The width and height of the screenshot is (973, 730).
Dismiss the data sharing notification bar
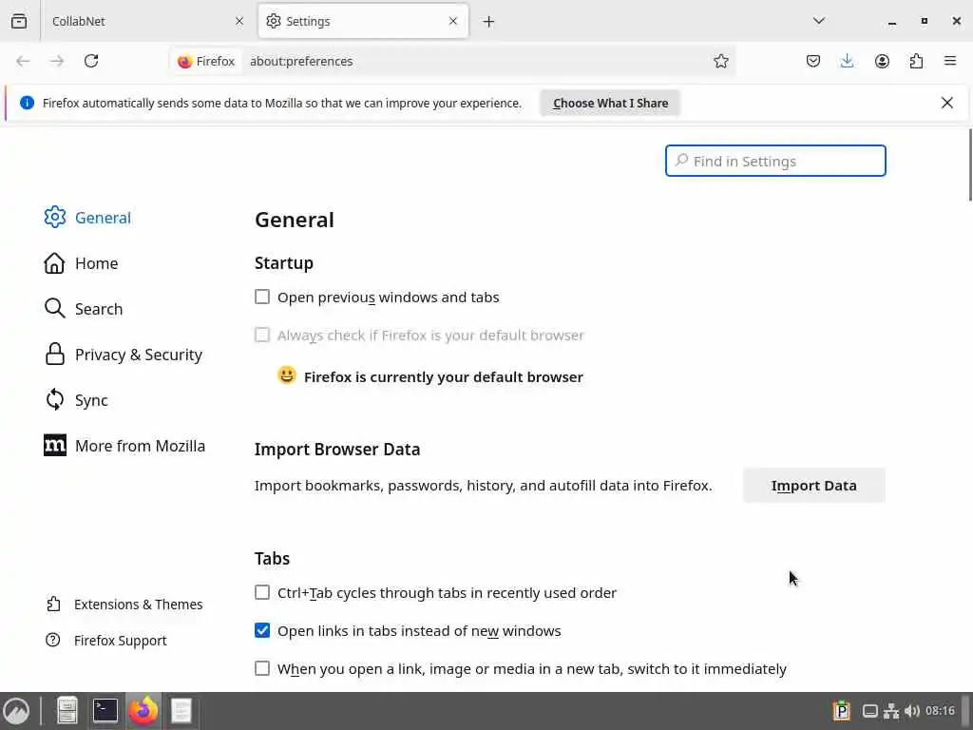pyautogui.click(x=947, y=103)
